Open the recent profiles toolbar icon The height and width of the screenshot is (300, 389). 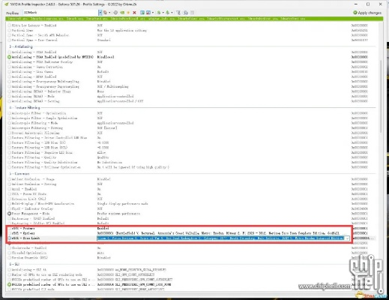pos(106,13)
